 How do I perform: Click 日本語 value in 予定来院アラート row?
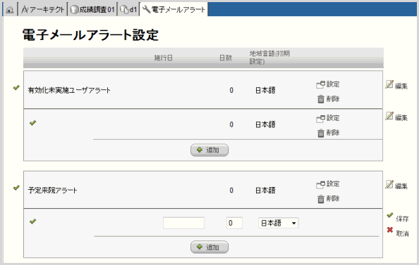coord(265,190)
